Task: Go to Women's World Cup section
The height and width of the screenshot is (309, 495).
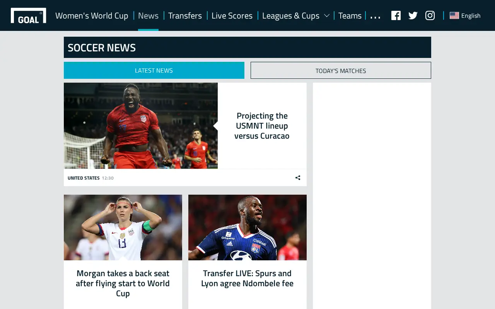Action: [92, 15]
